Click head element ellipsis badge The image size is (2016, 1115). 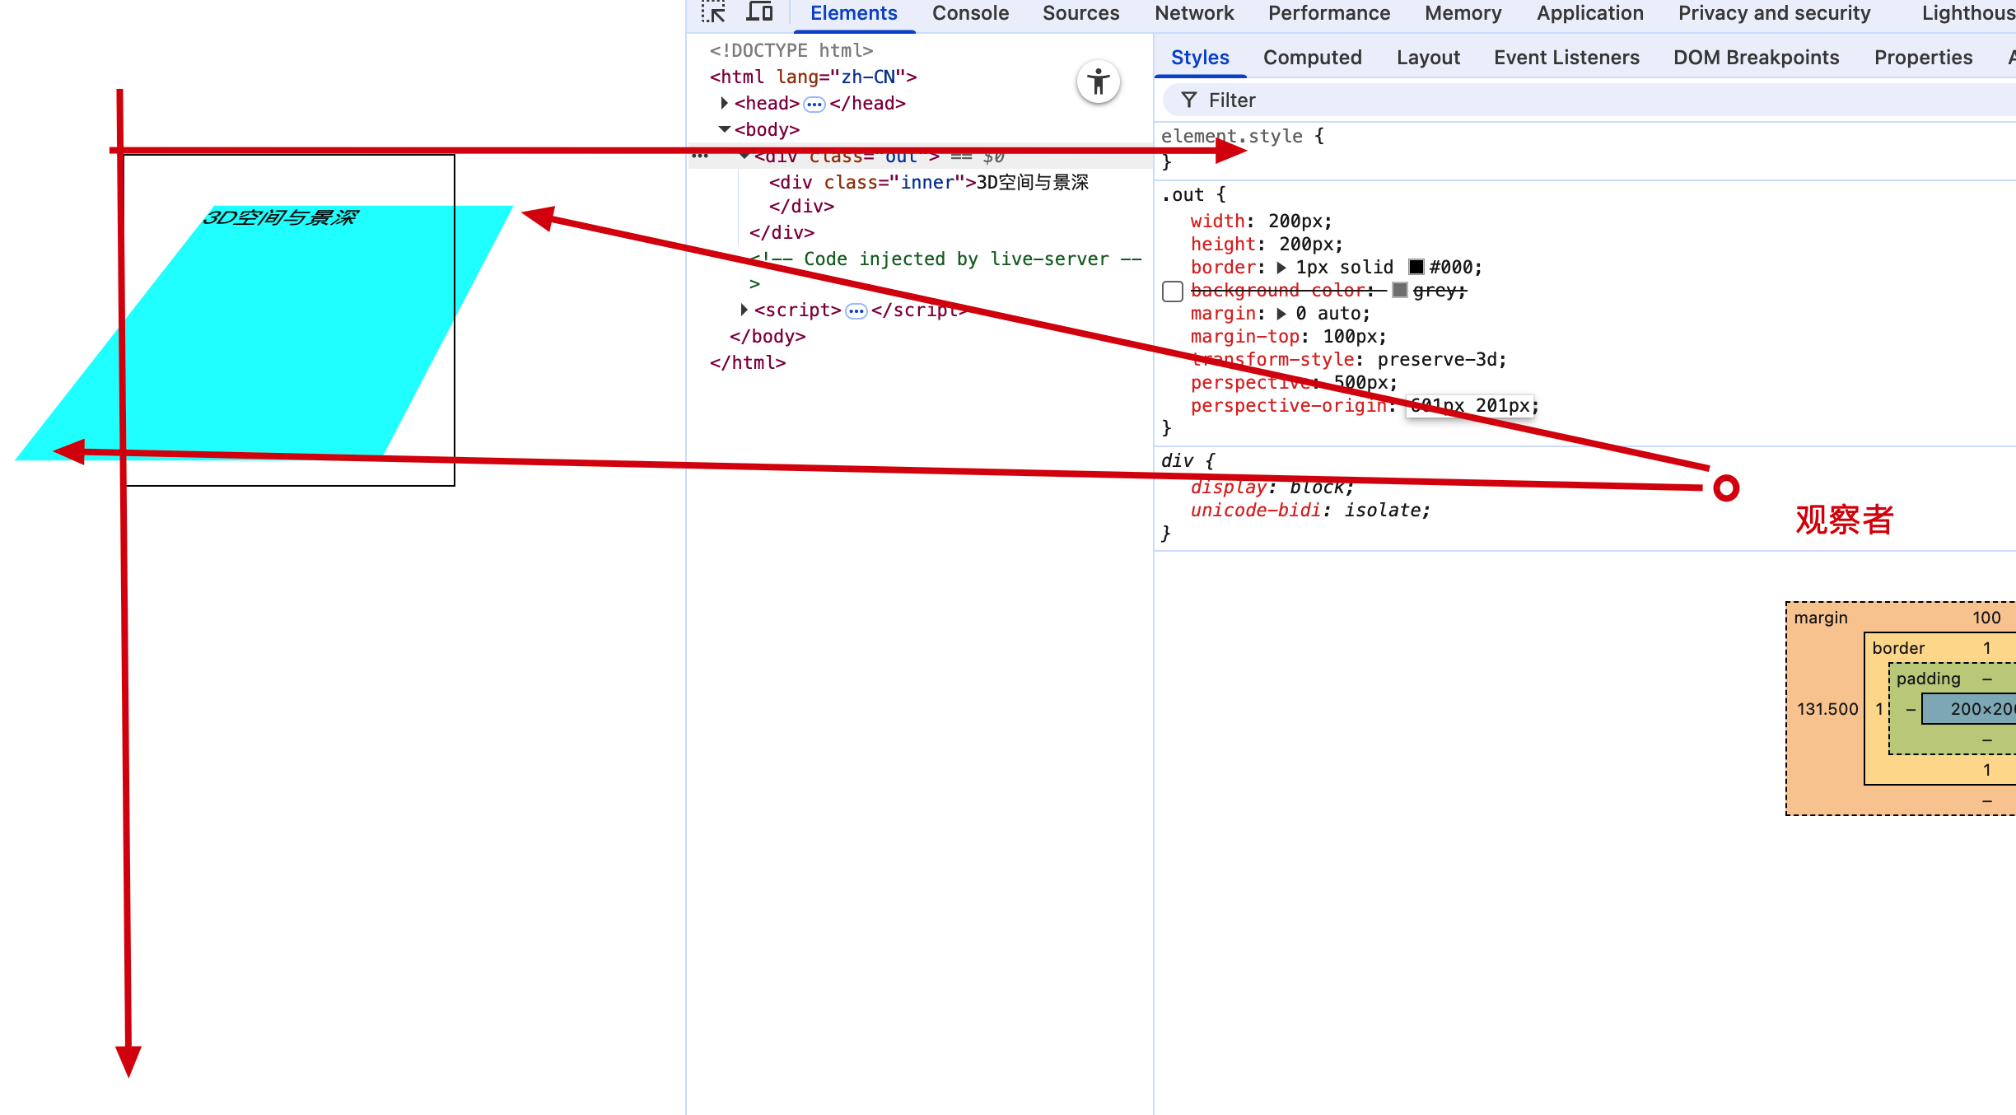tap(814, 104)
